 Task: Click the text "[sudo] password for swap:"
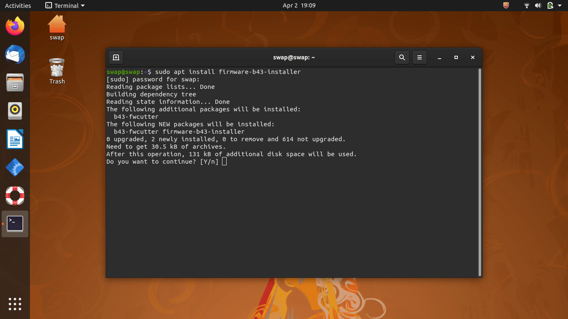coord(153,79)
